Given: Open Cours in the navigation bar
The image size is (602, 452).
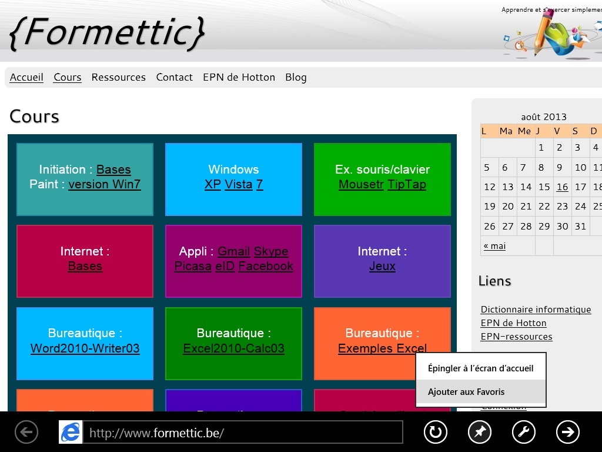Looking at the screenshot, I should (68, 77).
